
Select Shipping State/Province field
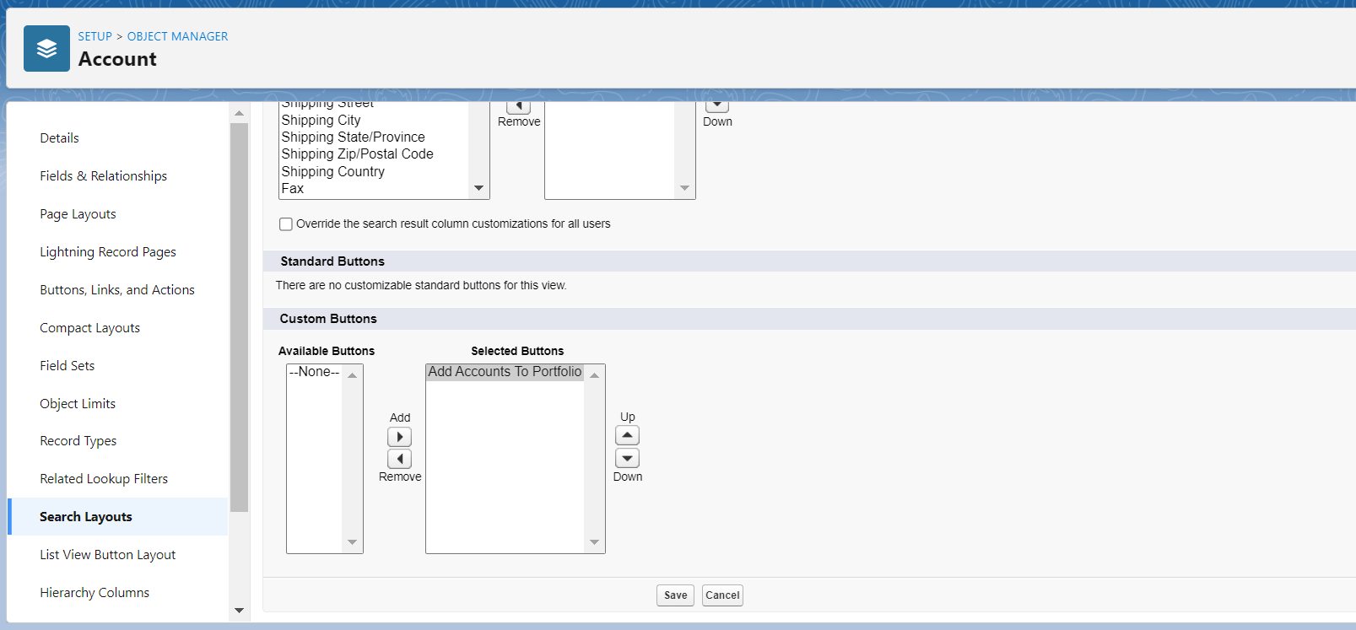tap(375, 137)
